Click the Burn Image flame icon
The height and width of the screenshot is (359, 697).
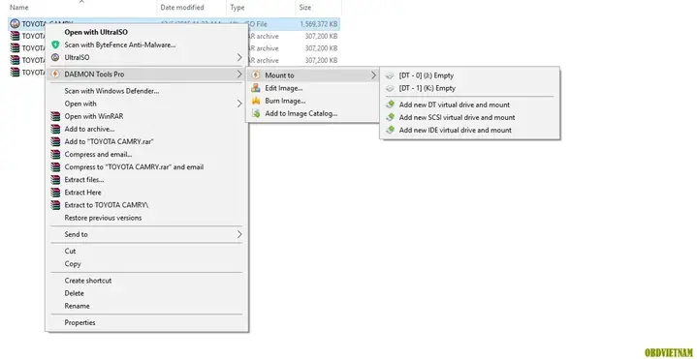tap(256, 101)
